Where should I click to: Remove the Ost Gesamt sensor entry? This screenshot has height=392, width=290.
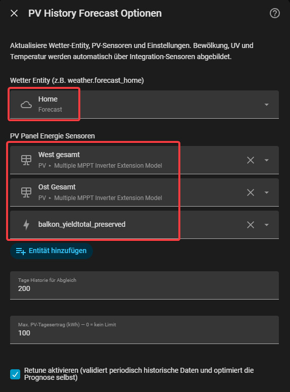click(251, 192)
